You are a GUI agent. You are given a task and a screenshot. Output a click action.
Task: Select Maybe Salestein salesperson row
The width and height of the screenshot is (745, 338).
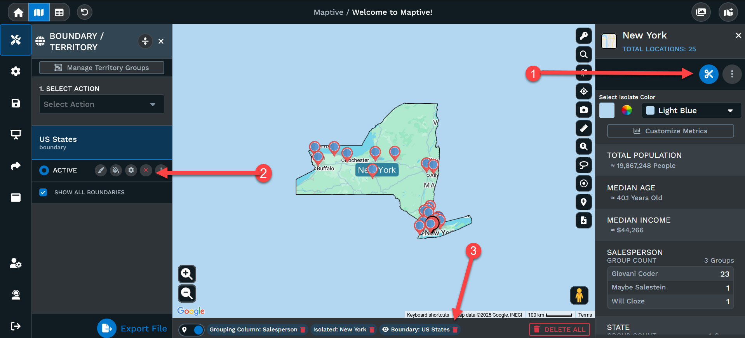(670, 287)
